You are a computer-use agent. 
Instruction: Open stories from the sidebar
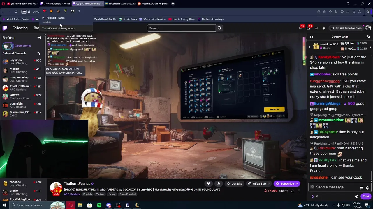pos(23,46)
